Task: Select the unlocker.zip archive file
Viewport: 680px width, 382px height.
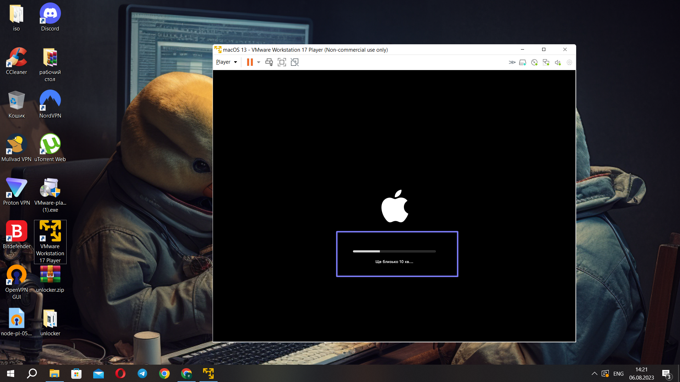Action: tap(50, 279)
